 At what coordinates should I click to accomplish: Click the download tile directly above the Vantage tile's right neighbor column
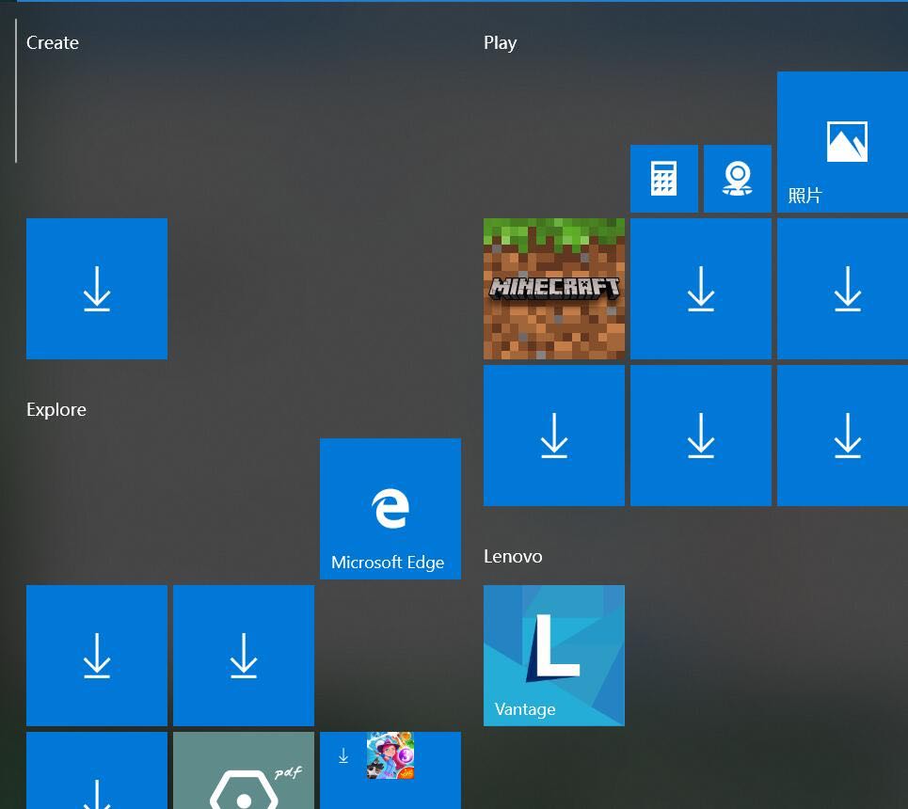(701, 436)
